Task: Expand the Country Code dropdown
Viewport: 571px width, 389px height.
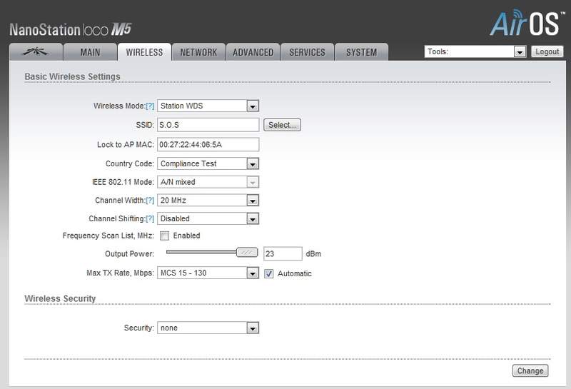Action: click(208, 163)
